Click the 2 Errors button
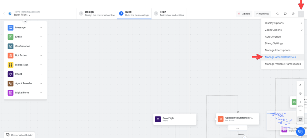This screenshot has width=307, height=138. pos(243,14)
